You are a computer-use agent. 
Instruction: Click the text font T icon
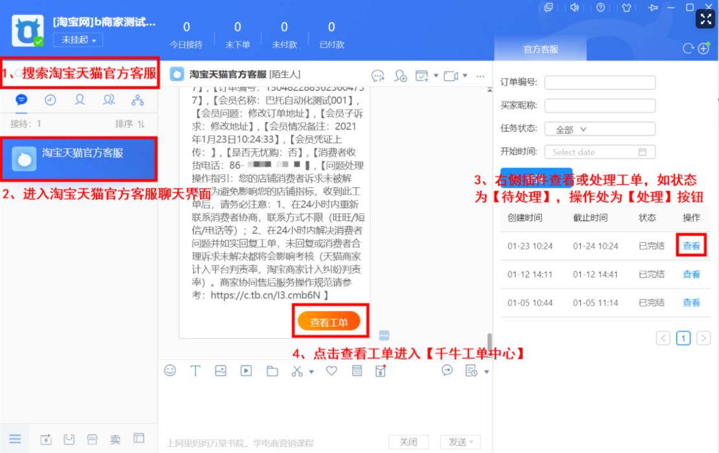click(x=195, y=371)
